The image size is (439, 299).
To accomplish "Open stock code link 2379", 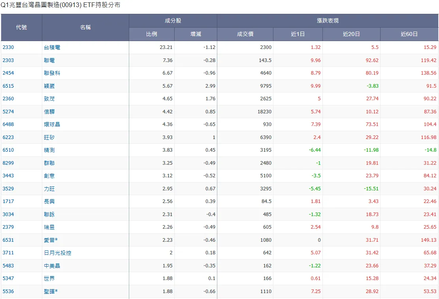I will tap(8, 227).
